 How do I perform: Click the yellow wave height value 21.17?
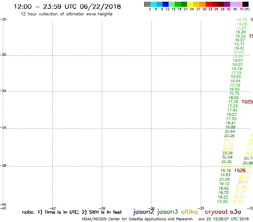pyautogui.click(x=229, y=140)
